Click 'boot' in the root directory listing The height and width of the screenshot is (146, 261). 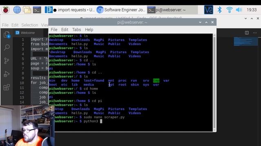click(x=53, y=85)
